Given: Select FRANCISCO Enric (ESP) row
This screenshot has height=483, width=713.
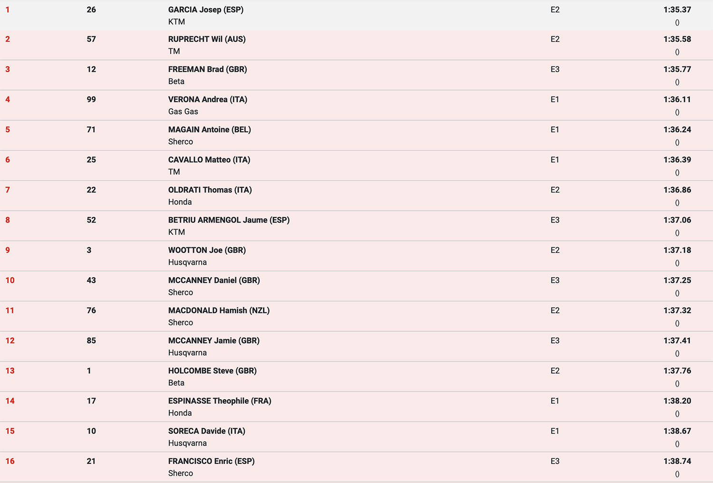Looking at the screenshot, I should click(211, 461).
